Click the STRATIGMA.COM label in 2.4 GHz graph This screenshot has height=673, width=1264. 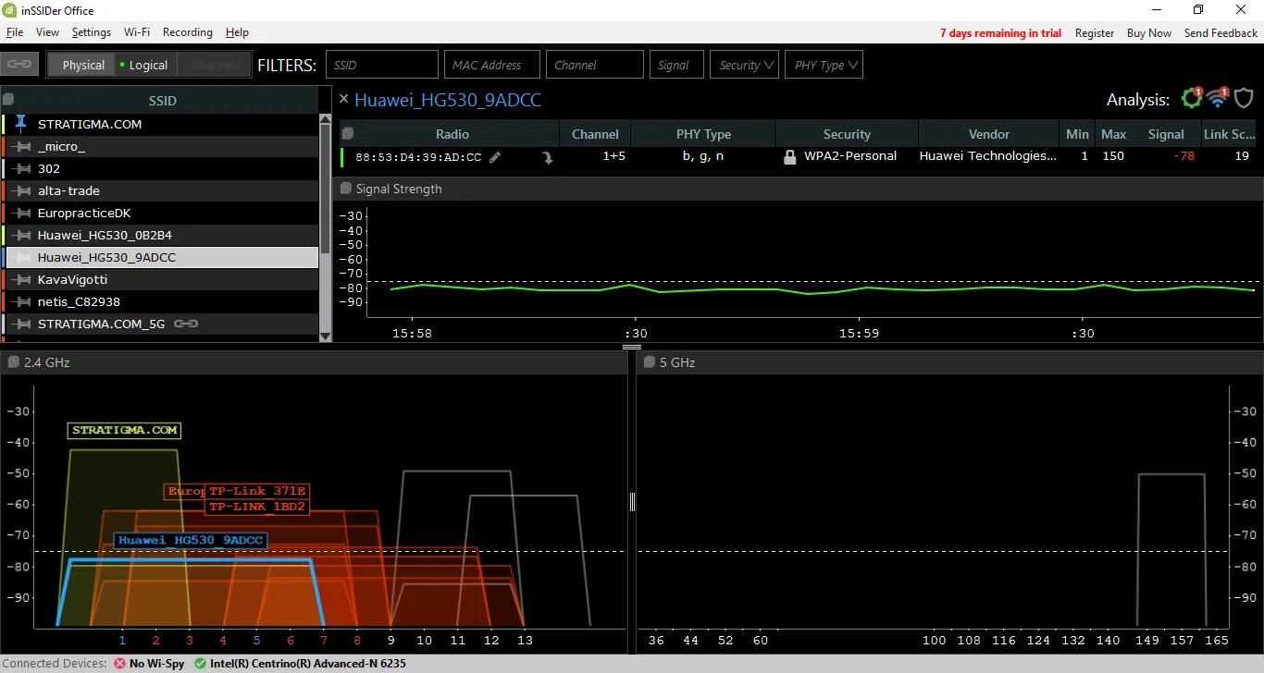[124, 430]
